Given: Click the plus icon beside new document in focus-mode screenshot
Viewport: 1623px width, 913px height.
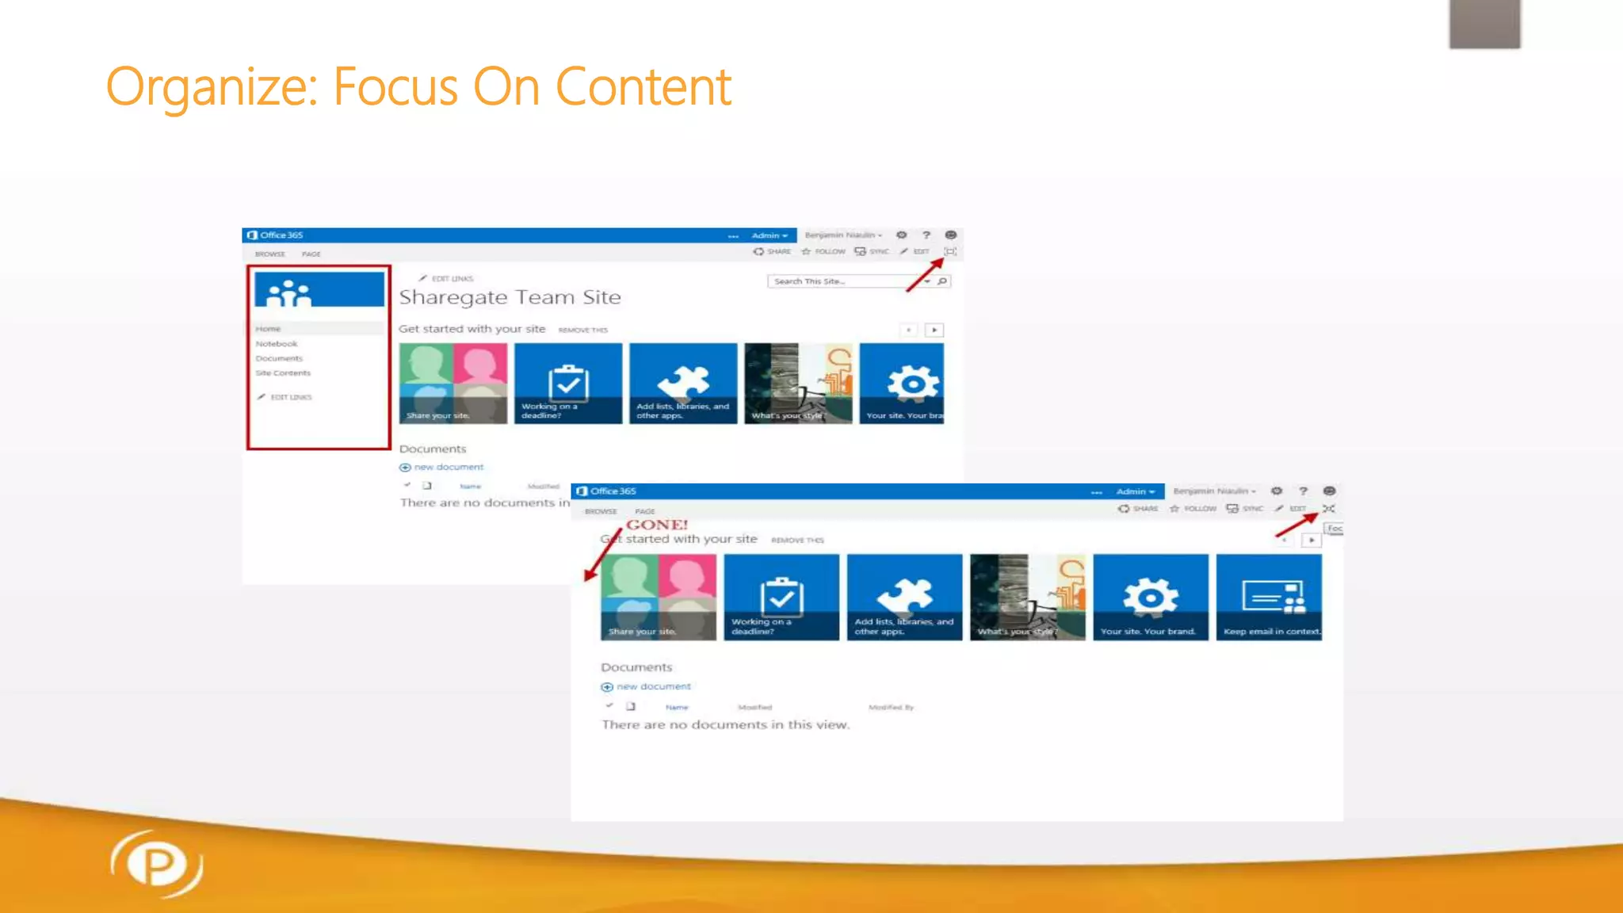Looking at the screenshot, I should tap(607, 687).
